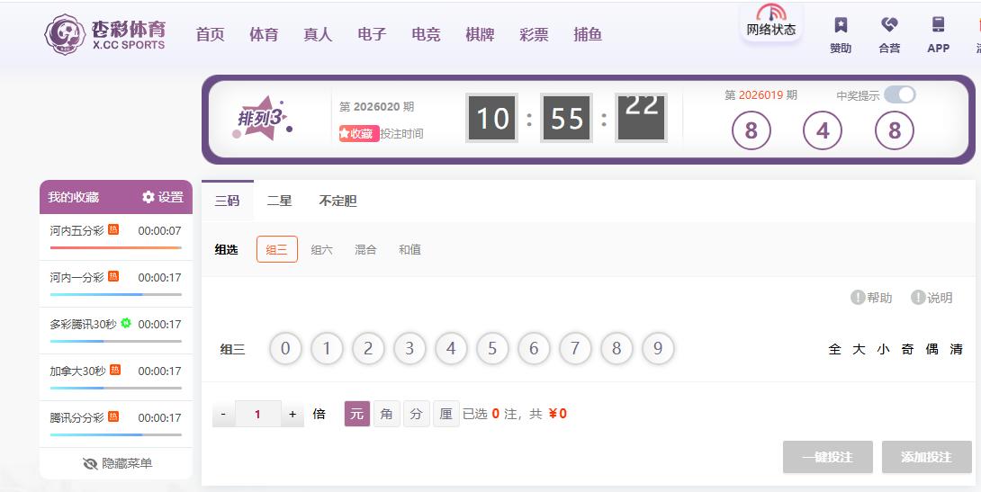This screenshot has height=492, width=981.
Task: Select number ball 5 in 组三 row
Action: [492, 349]
